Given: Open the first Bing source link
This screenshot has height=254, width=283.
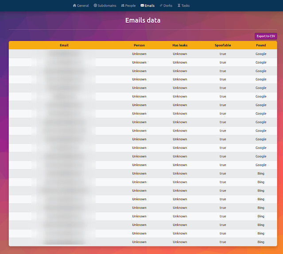Looking at the screenshot, I should click(261, 174).
